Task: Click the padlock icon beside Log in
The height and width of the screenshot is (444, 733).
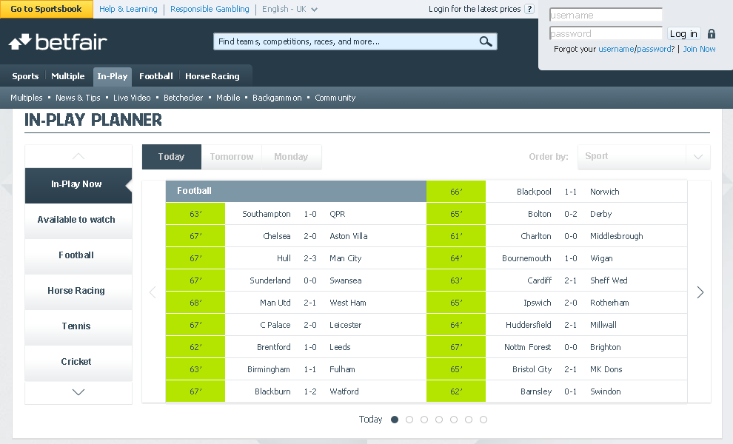Action: (x=712, y=33)
